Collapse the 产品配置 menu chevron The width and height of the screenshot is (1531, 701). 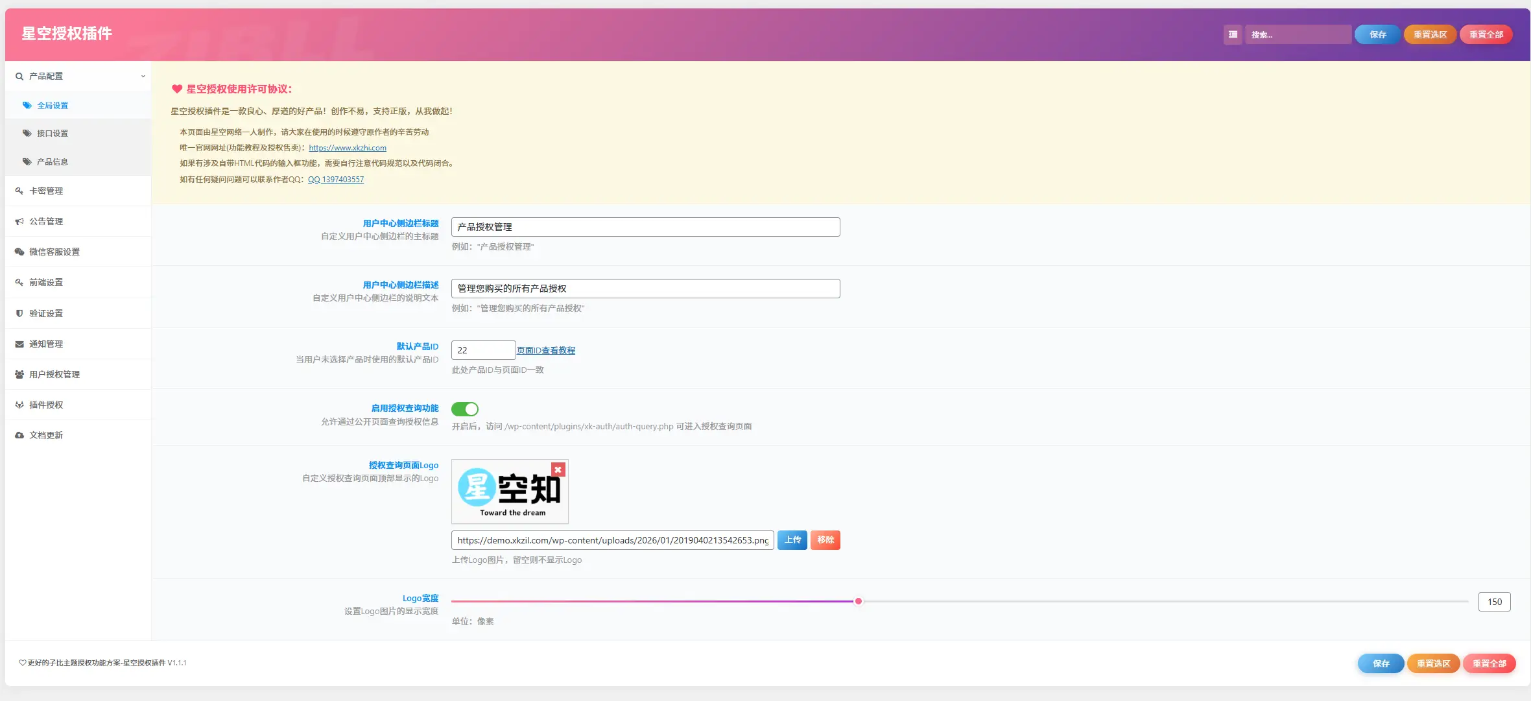tap(143, 77)
